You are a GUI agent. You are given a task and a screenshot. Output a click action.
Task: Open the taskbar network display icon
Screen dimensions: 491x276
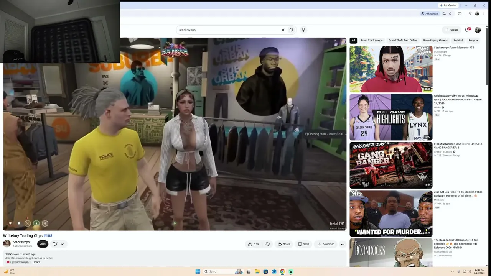click(465, 271)
